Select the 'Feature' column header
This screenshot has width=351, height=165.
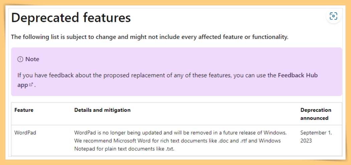[x=24, y=110]
